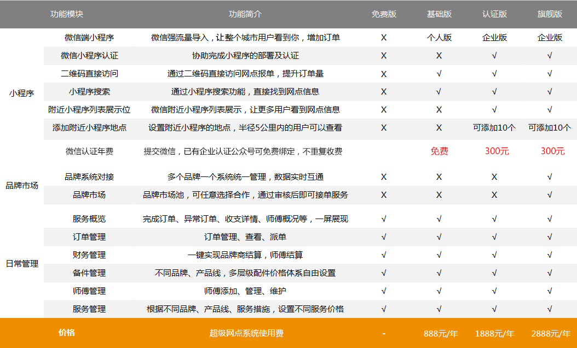This screenshot has width=577, height=348.
Task: Click the 免费版 column header
Action: [x=383, y=14]
